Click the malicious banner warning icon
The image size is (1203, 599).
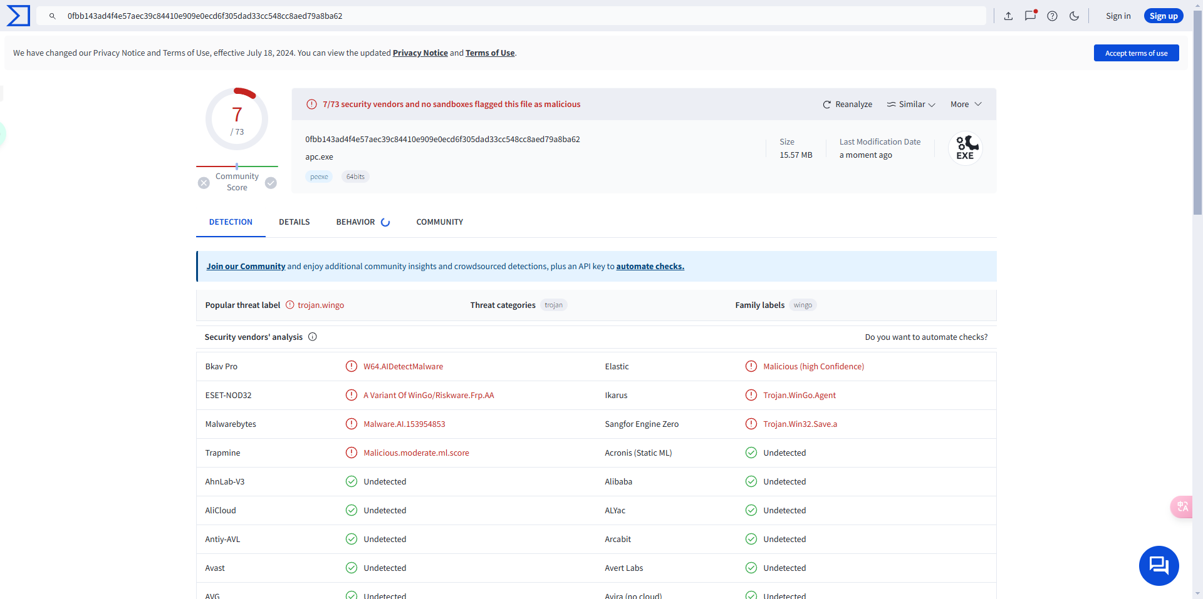311,105
